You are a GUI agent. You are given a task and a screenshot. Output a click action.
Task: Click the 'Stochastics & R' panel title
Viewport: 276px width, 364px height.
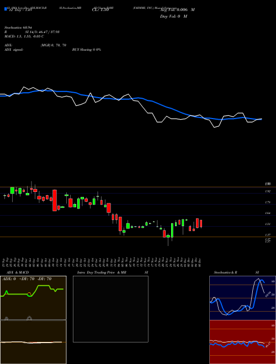pos(225,272)
